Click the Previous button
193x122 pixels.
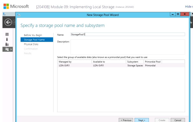tap(126, 120)
